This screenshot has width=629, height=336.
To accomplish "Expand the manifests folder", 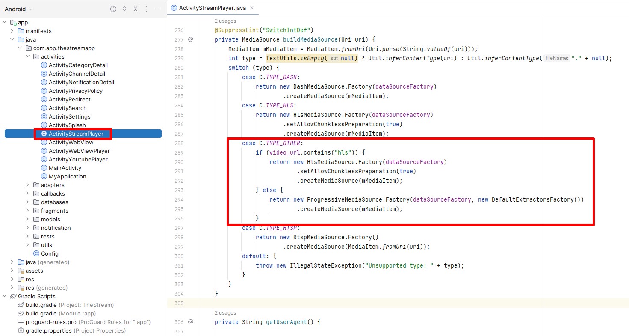I will point(12,31).
